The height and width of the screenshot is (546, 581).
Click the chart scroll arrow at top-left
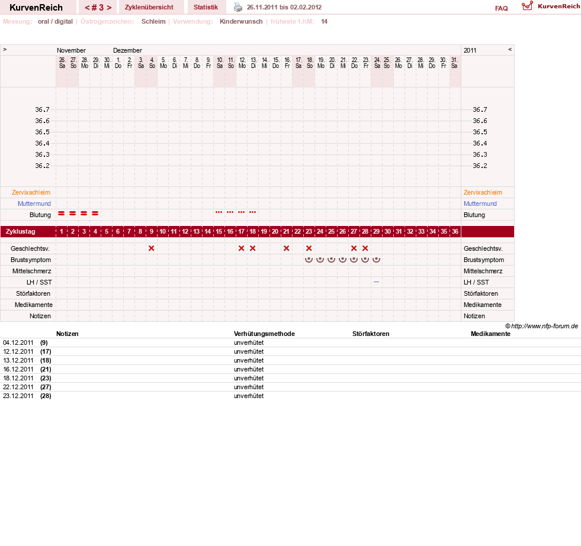click(x=5, y=49)
